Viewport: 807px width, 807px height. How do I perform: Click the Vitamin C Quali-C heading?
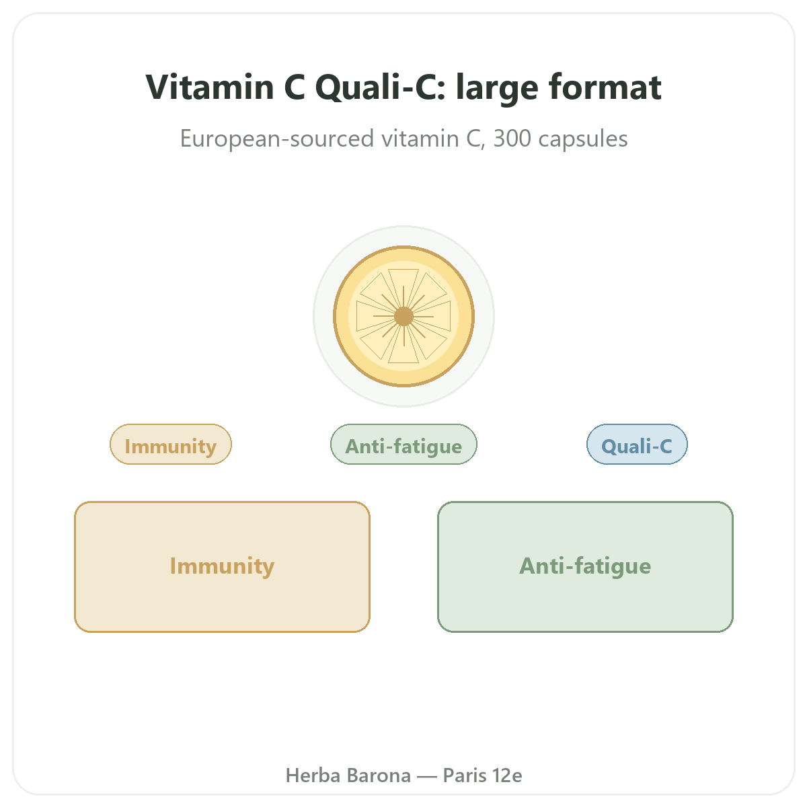[403, 87]
